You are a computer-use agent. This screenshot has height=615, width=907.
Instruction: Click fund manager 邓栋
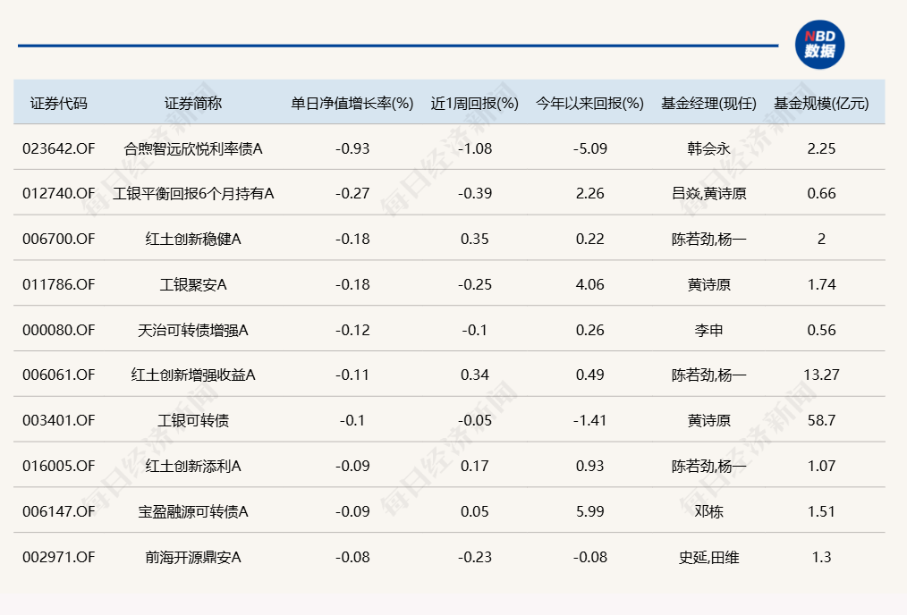709,511
